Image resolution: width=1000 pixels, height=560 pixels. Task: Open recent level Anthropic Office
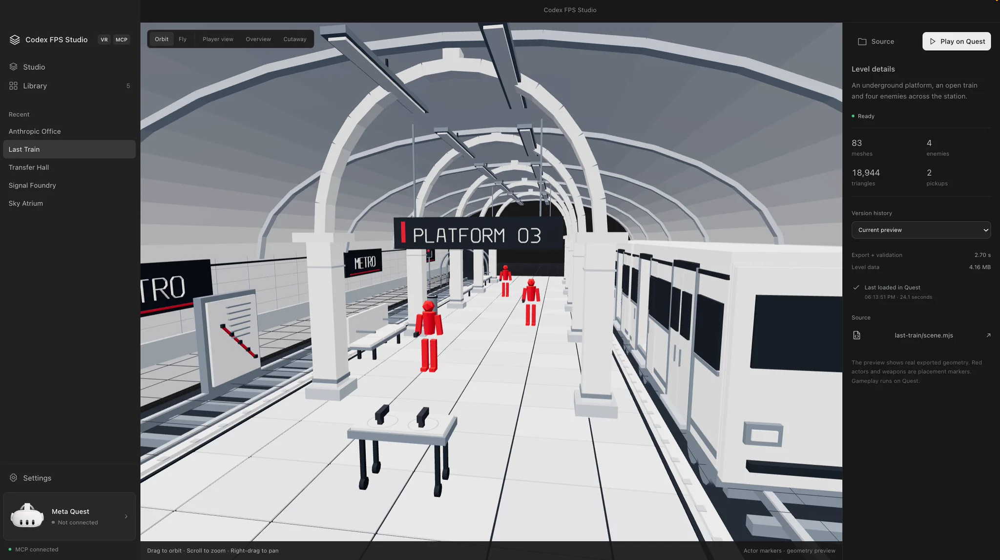click(x=69, y=131)
